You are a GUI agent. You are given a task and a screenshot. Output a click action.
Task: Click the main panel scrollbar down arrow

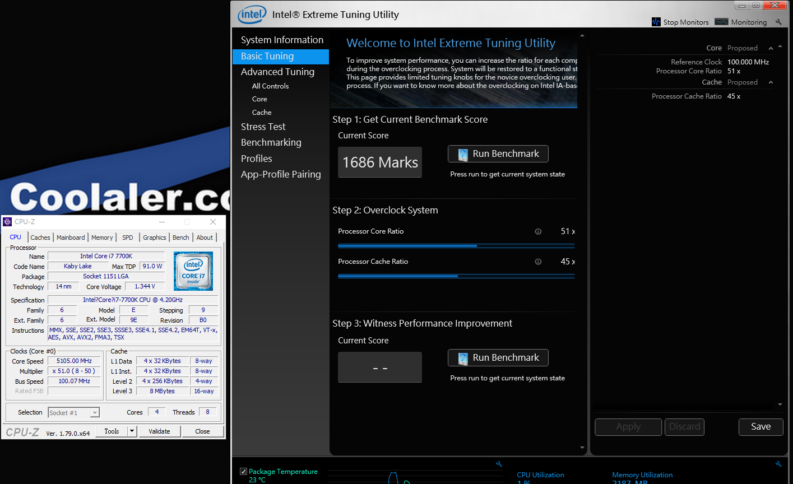[x=582, y=448]
